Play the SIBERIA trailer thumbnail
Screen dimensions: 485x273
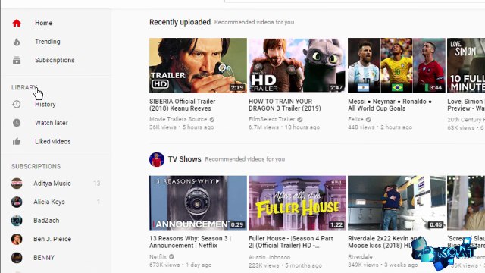click(x=198, y=66)
